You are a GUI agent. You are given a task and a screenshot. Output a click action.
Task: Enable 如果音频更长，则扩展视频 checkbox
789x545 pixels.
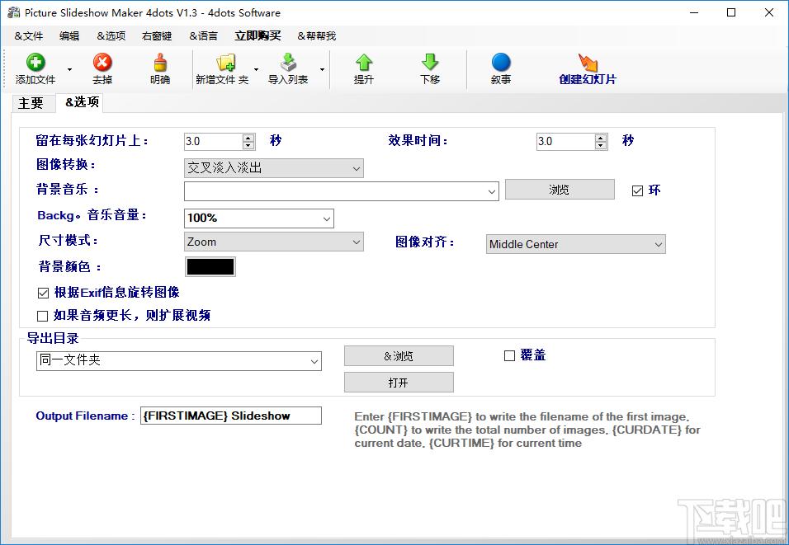pyautogui.click(x=43, y=316)
